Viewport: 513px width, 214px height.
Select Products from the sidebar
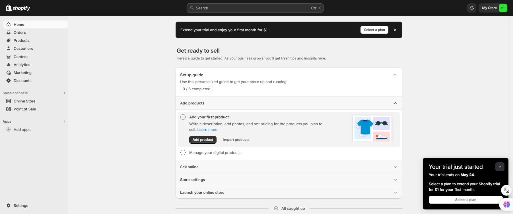pos(21,40)
